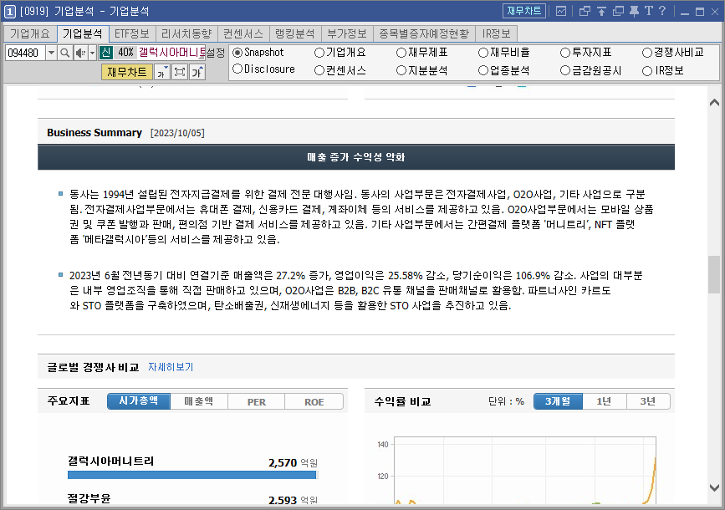Image resolution: width=725 pixels, height=510 pixels.
Task: Click the 40% margin indicator
Action: [125, 52]
